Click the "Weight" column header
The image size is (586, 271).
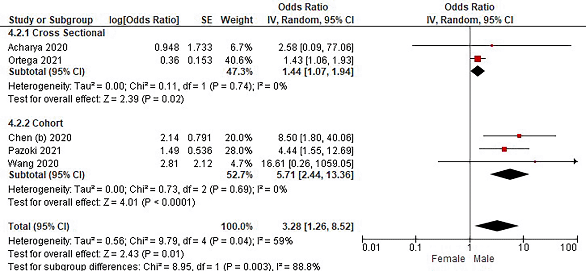click(237, 20)
